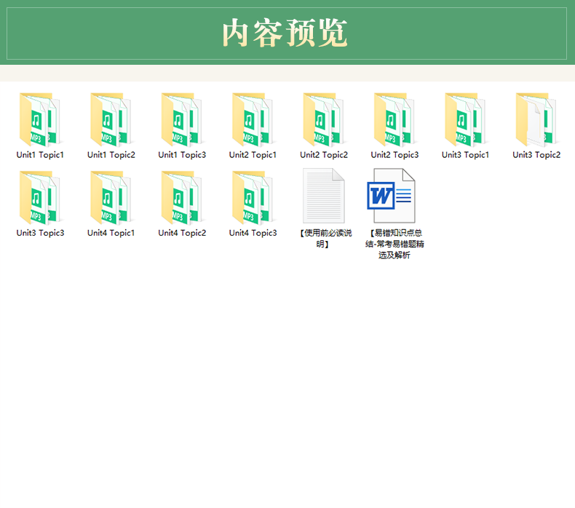Click the label text "Unit1 Topic3"
The width and height of the screenshot is (575, 508).
click(182, 155)
